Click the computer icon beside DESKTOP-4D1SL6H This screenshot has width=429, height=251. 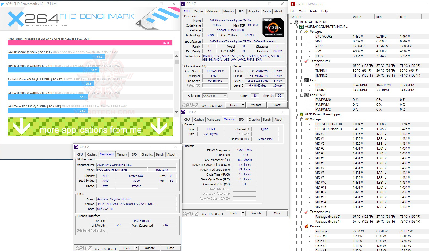(x=297, y=22)
